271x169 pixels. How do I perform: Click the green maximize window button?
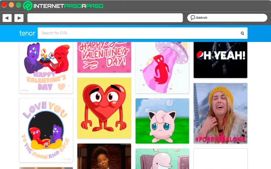tap(19, 5)
